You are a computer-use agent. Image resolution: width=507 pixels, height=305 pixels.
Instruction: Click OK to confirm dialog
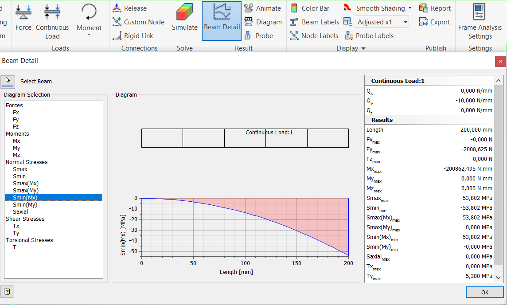485,293
